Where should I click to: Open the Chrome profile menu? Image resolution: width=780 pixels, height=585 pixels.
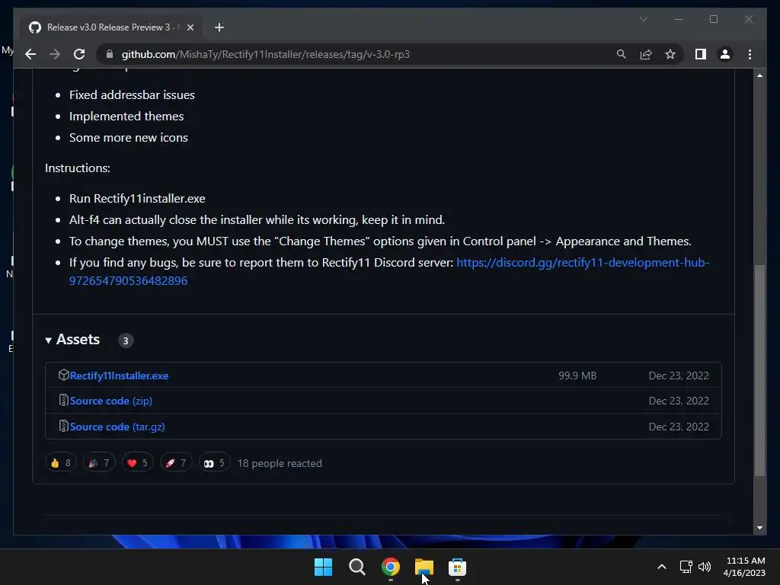(x=725, y=54)
